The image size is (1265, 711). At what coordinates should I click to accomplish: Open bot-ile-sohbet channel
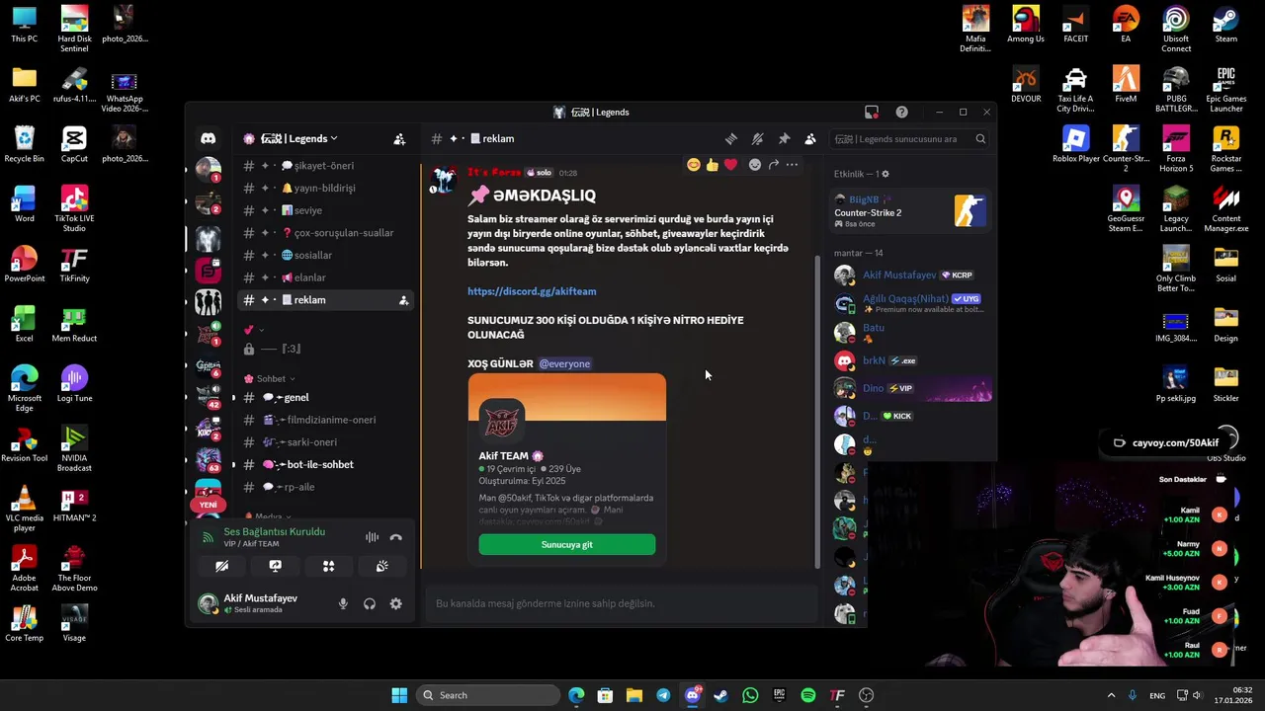pos(324,464)
